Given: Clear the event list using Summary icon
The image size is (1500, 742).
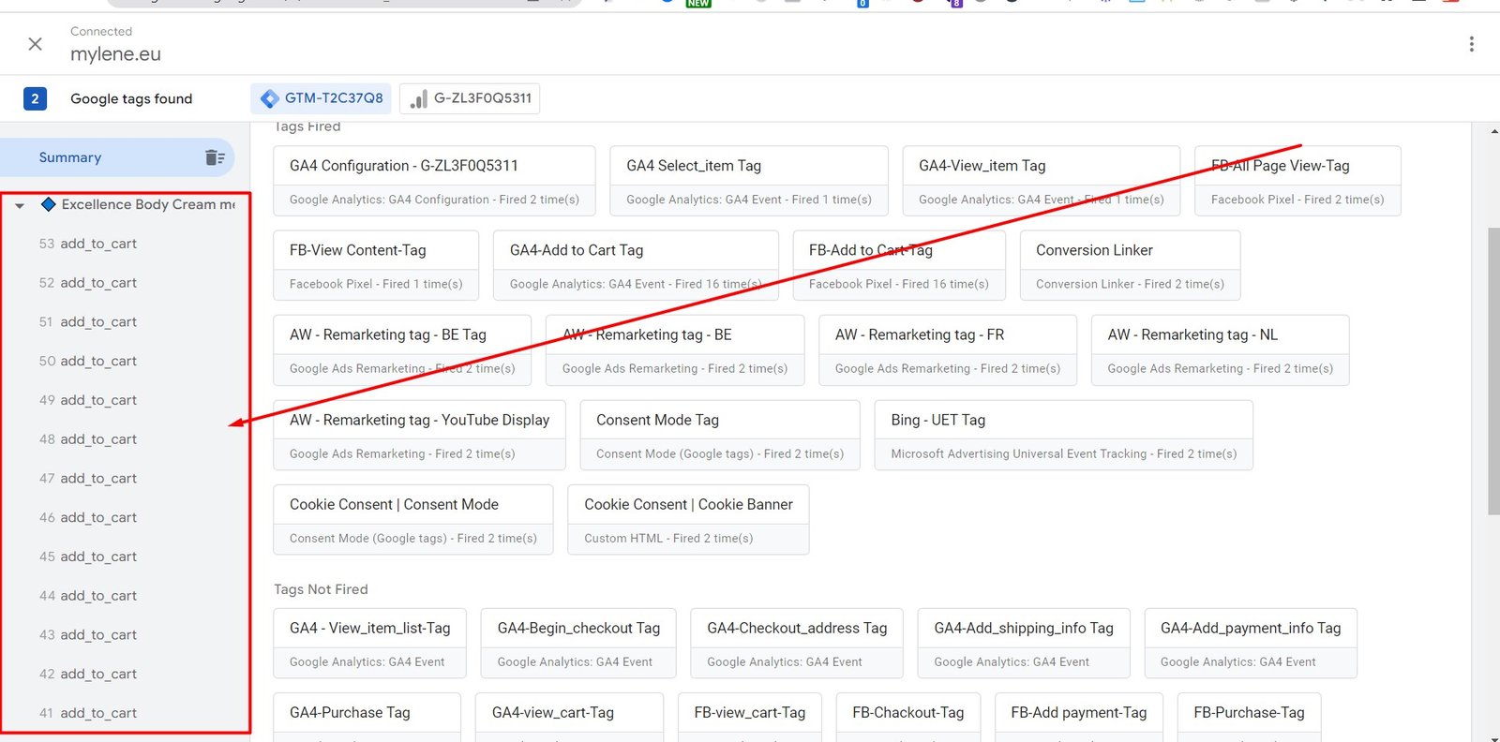Looking at the screenshot, I should (215, 157).
